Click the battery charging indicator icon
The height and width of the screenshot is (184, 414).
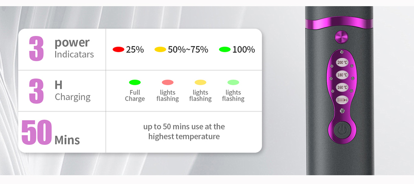pos(342,100)
